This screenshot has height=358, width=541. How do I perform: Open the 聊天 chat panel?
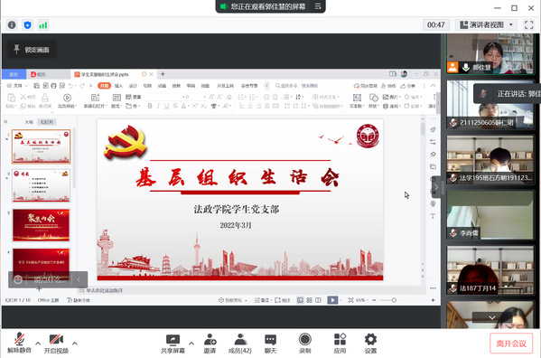[x=270, y=344]
